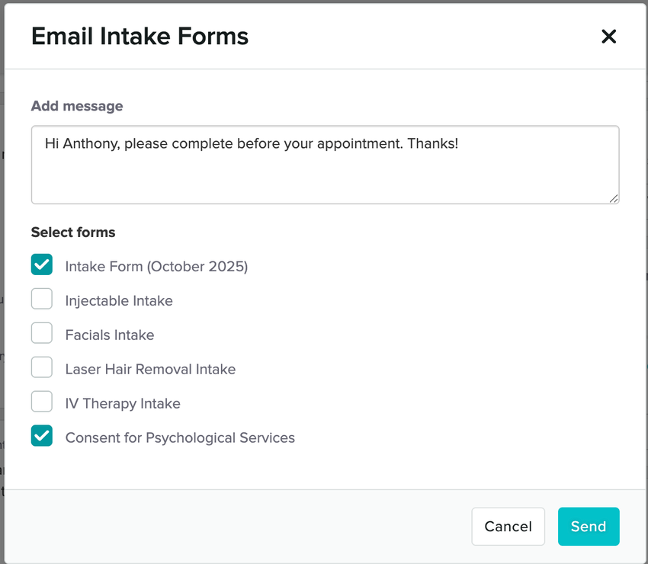Click the "Facials Intake" label text
The width and height of the screenshot is (648, 564).
pos(110,335)
